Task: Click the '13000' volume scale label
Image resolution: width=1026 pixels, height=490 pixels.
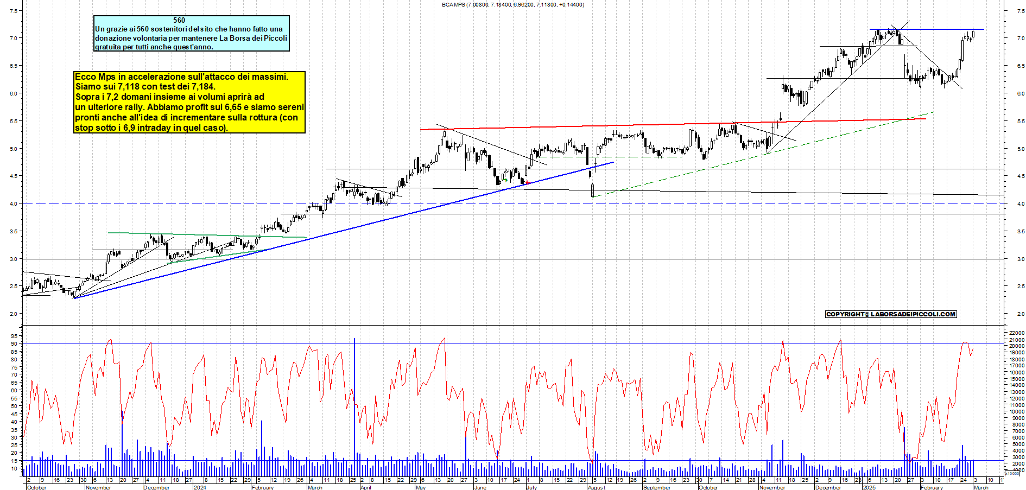Action: pyautogui.click(x=1017, y=392)
